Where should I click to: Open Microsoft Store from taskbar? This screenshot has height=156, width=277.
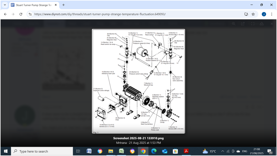click(x=175, y=151)
